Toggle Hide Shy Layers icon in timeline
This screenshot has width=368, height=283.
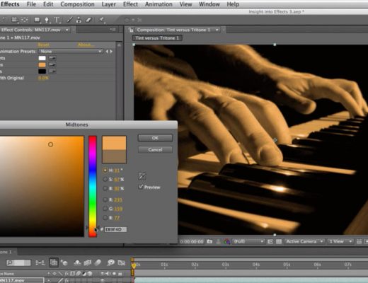[x=77, y=262]
